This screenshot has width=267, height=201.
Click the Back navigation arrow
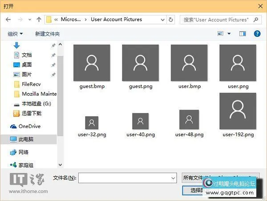tap(8, 20)
